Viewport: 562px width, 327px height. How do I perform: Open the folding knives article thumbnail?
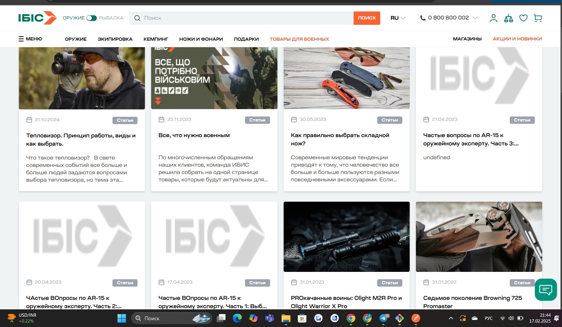pyautogui.click(x=346, y=78)
